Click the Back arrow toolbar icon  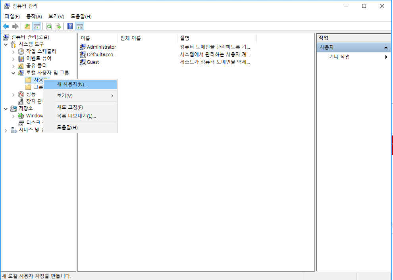tap(6, 26)
